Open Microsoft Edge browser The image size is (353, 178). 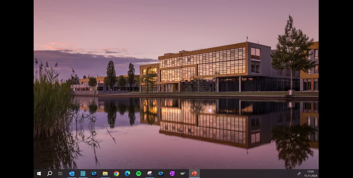[127, 173]
